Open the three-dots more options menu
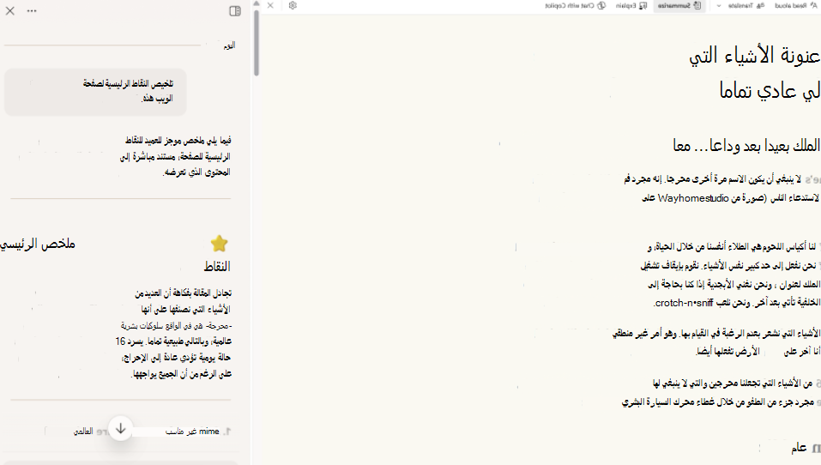The image size is (821, 465). pyautogui.click(x=32, y=11)
